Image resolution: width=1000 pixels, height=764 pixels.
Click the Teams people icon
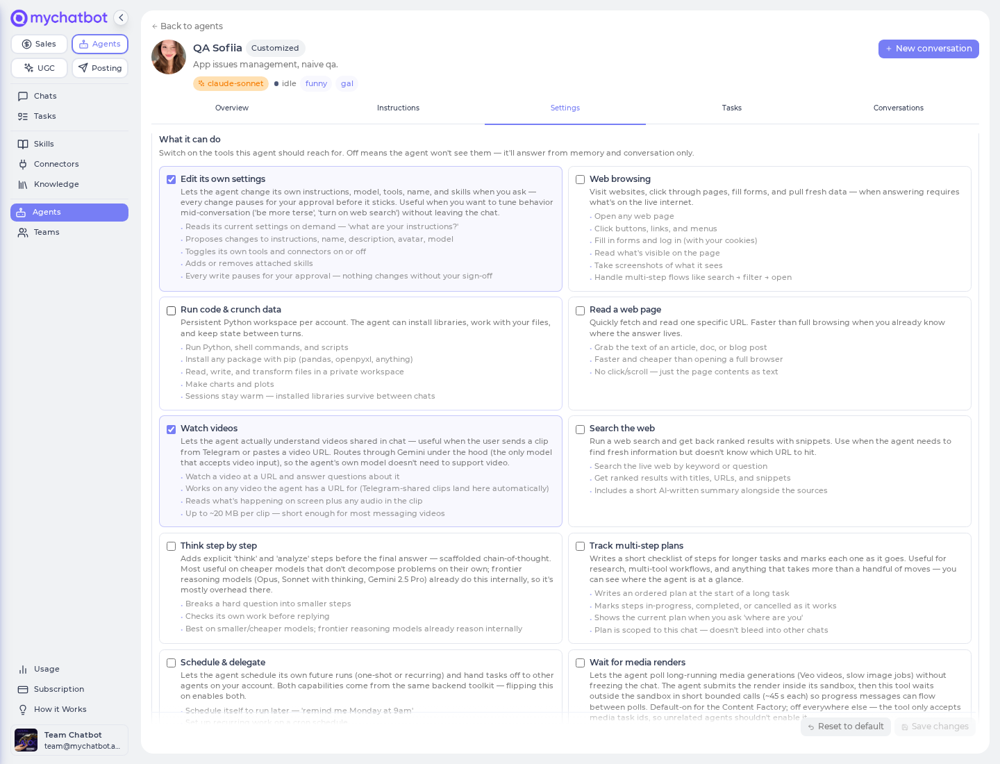click(23, 232)
